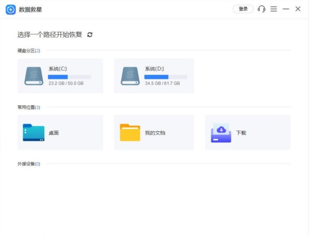Open the hamburger menu icon
The image size is (309, 236).
[x=274, y=9]
